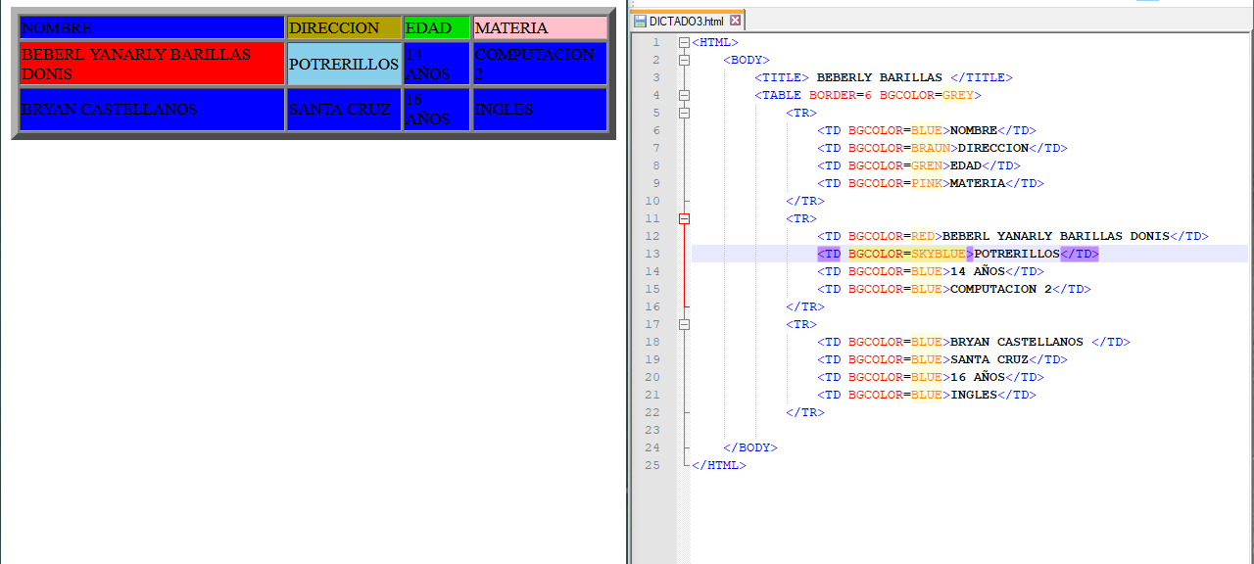Click the 14 AÑOS cell in the rendered table
Image resolution: width=1254 pixels, height=564 pixels.
[436, 64]
